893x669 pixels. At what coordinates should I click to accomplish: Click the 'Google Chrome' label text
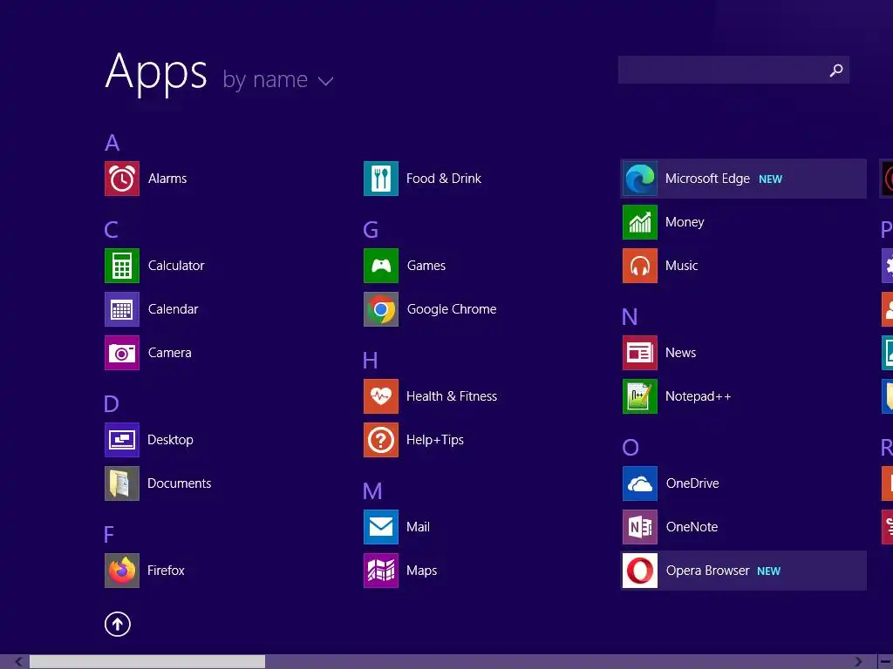[x=452, y=309]
